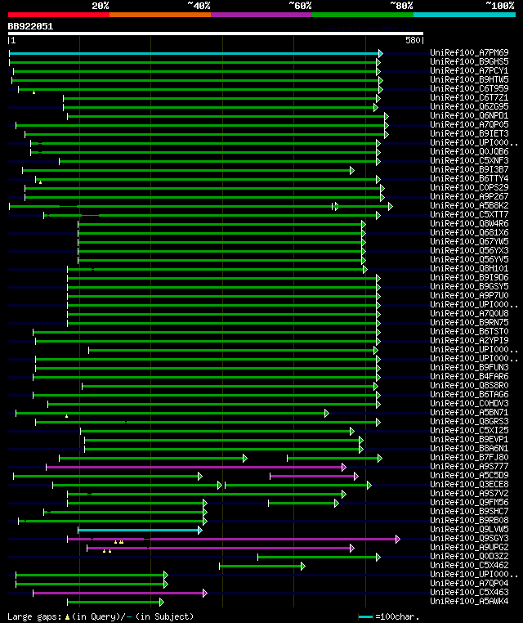Choose the UniRef100_B9I9D6 hit name
This screenshot has width=523, height=623.
point(469,277)
